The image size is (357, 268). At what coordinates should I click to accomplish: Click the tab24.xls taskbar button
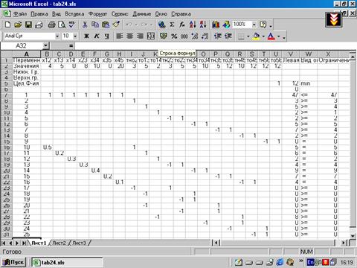(67, 262)
